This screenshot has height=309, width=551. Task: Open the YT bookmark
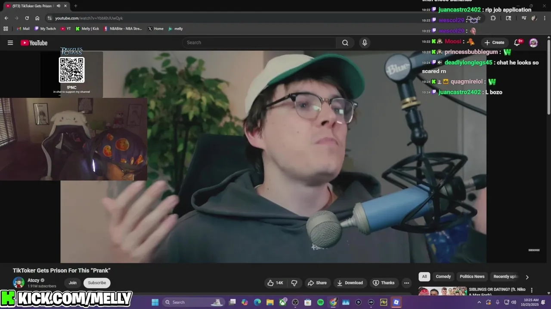tap(66, 29)
